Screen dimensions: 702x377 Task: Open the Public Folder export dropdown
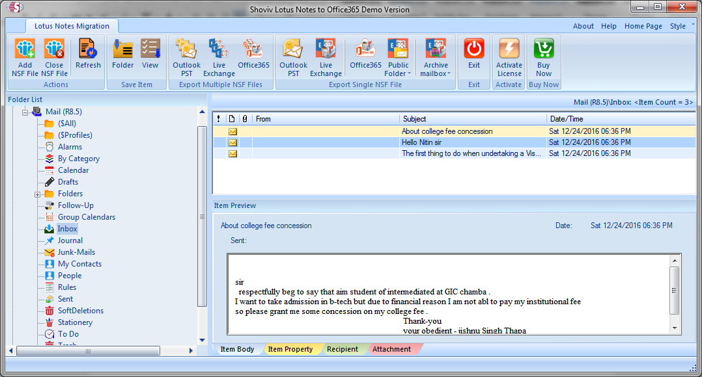click(x=397, y=58)
